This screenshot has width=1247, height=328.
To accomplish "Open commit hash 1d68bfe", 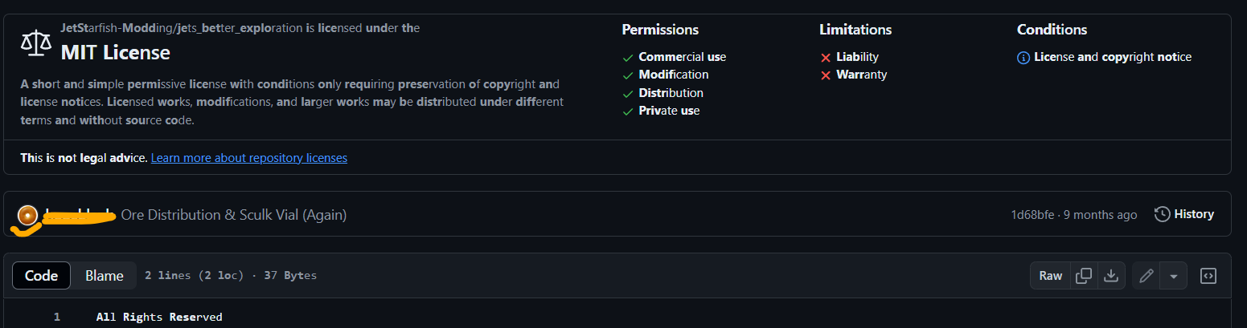I will [1033, 215].
